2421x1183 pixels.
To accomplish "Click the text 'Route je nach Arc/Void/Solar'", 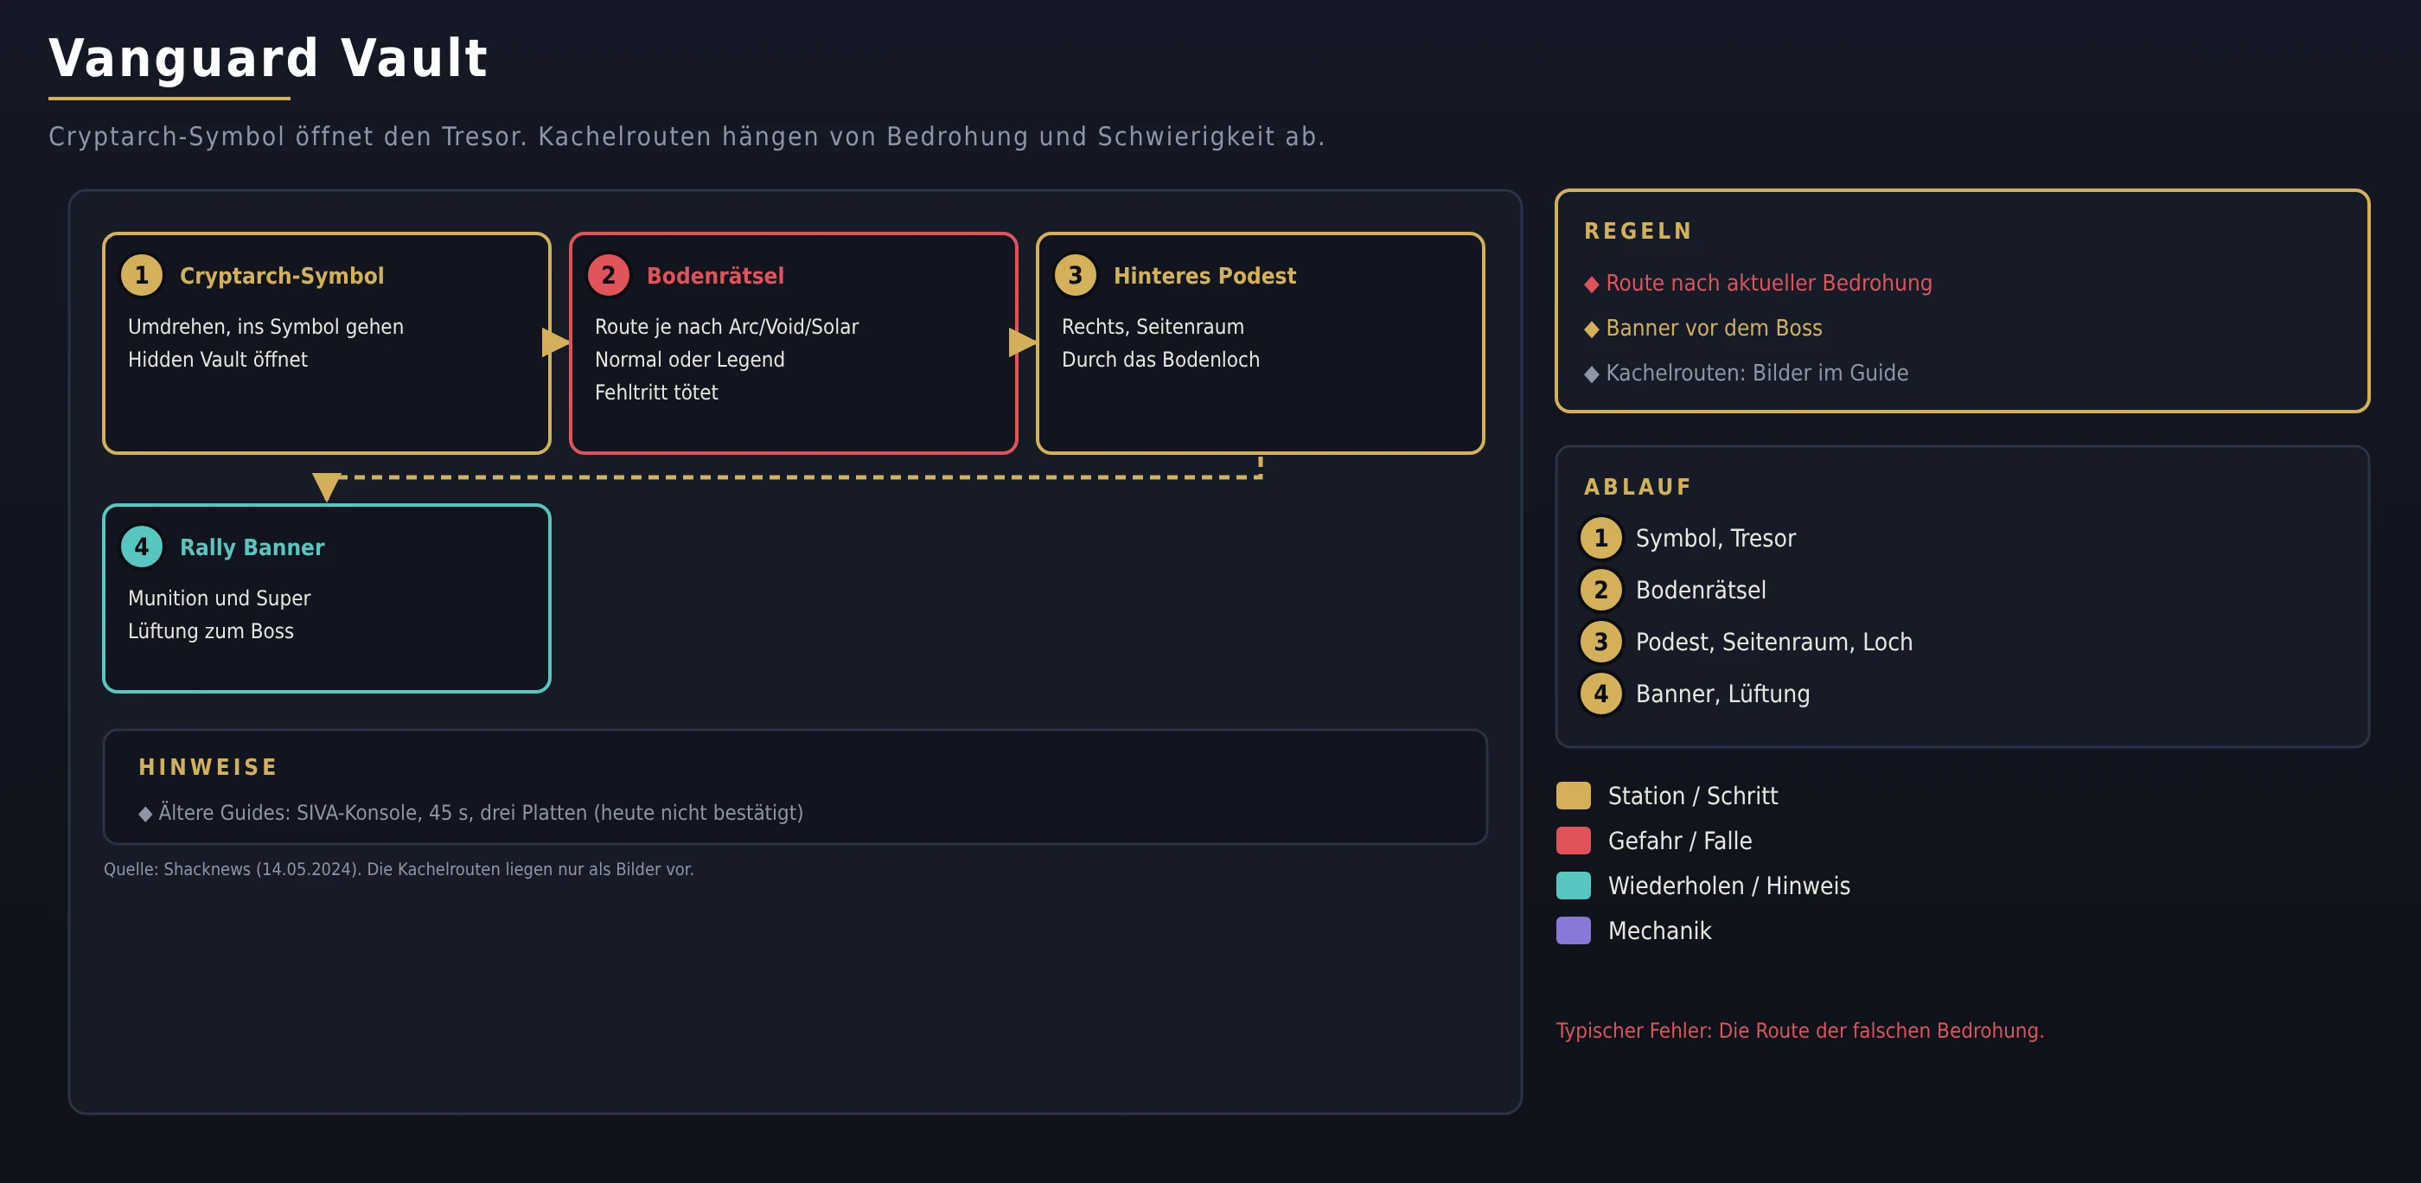I will [726, 327].
